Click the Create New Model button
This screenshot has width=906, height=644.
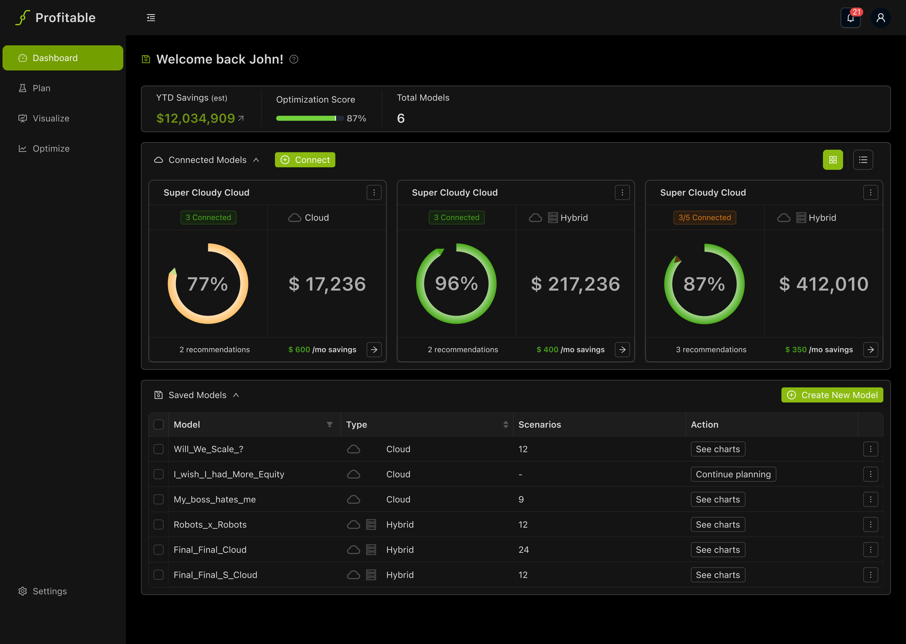click(832, 395)
